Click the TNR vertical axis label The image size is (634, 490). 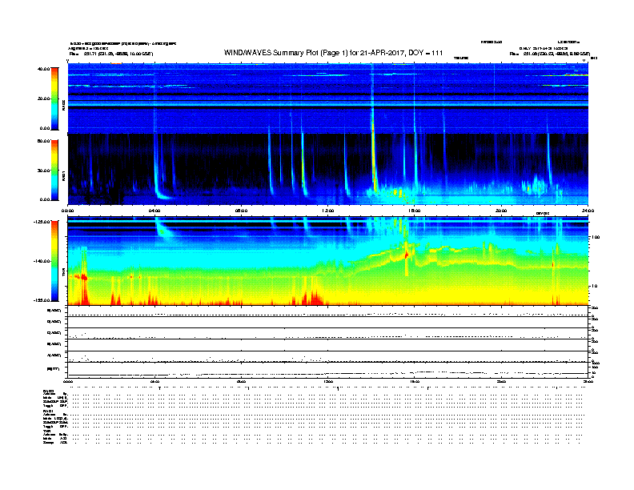click(x=63, y=274)
